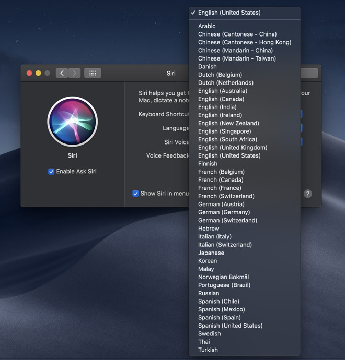Click the search field in Siri window
345x360 pixels.
coord(309,73)
